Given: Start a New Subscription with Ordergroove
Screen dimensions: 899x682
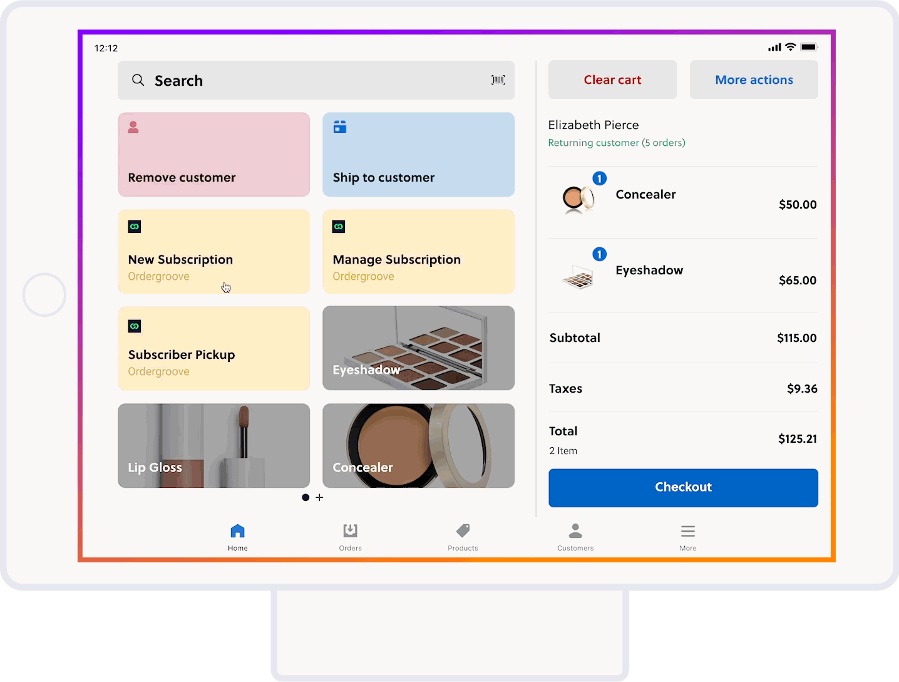Looking at the screenshot, I should click(x=214, y=252).
